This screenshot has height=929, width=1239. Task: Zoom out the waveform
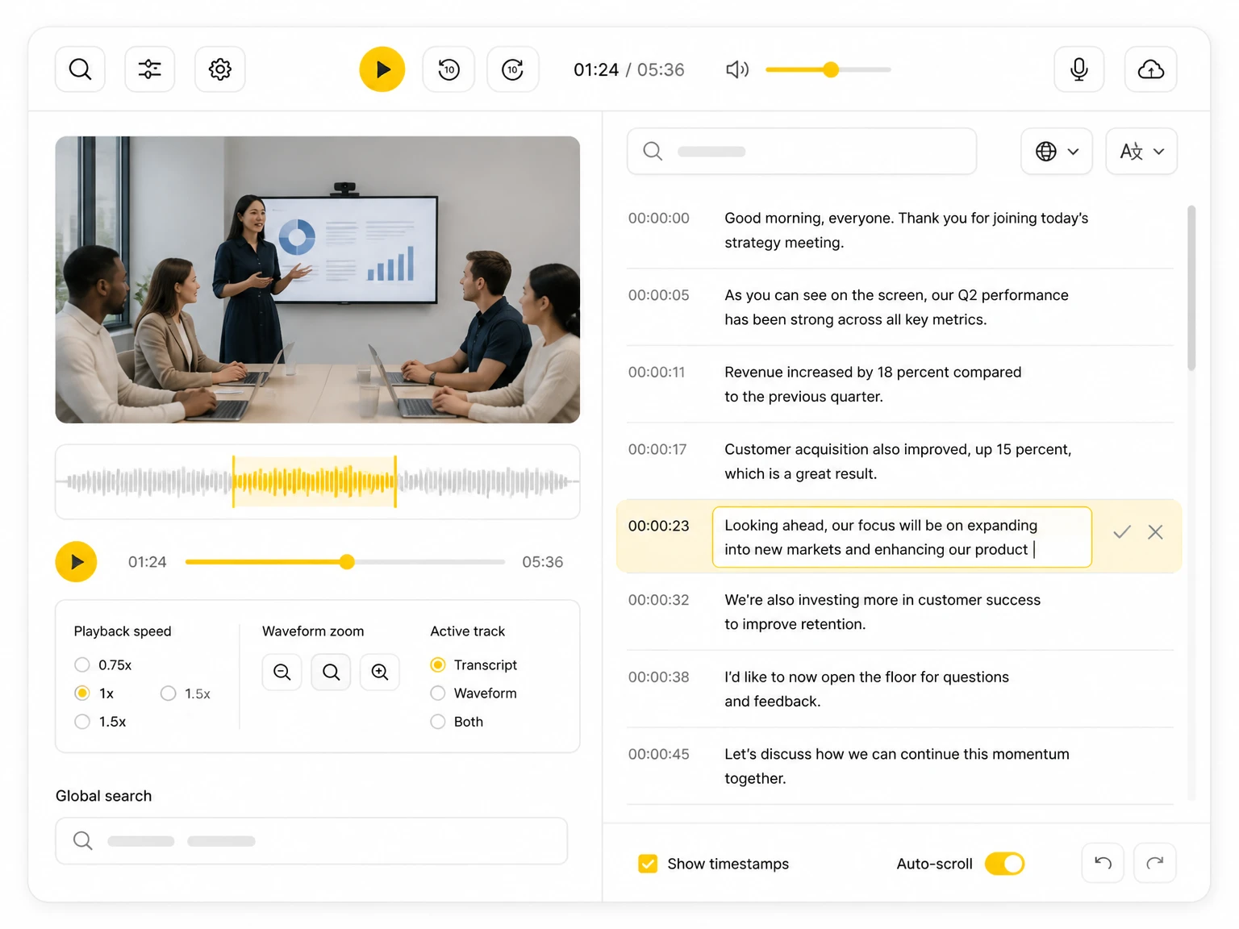pos(282,673)
